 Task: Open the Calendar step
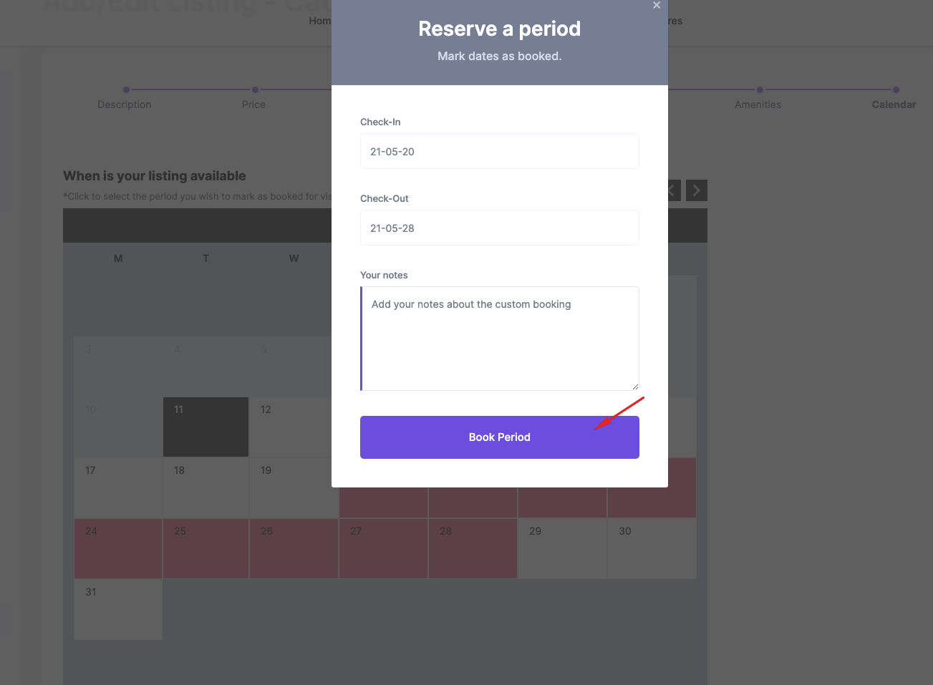(x=894, y=105)
